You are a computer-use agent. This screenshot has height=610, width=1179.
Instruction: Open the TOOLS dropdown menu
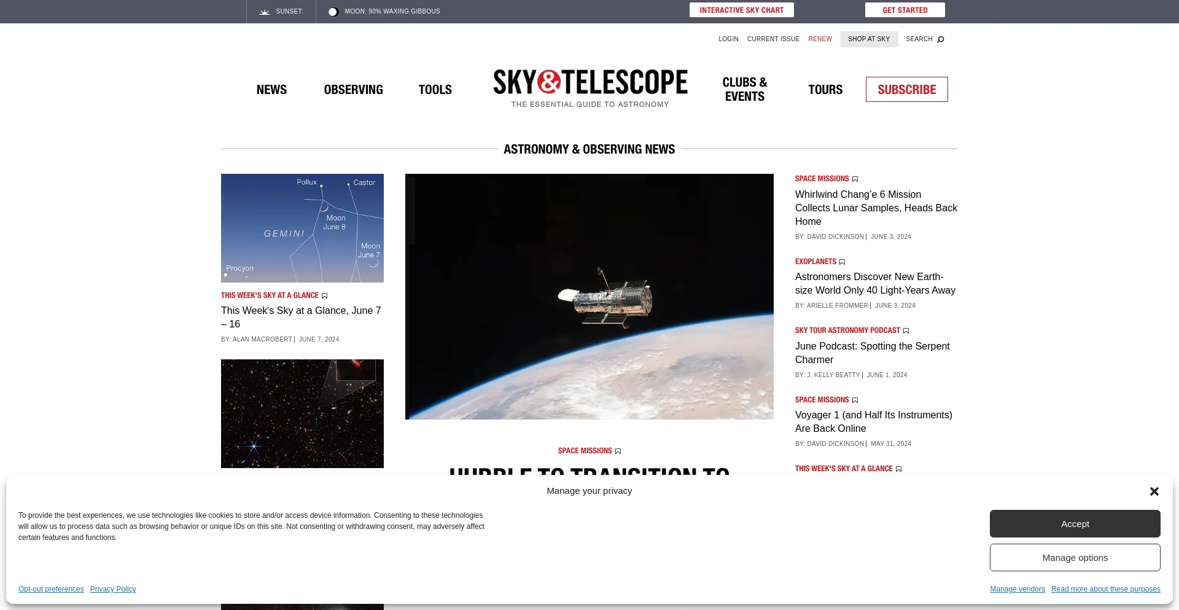pyautogui.click(x=435, y=89)
